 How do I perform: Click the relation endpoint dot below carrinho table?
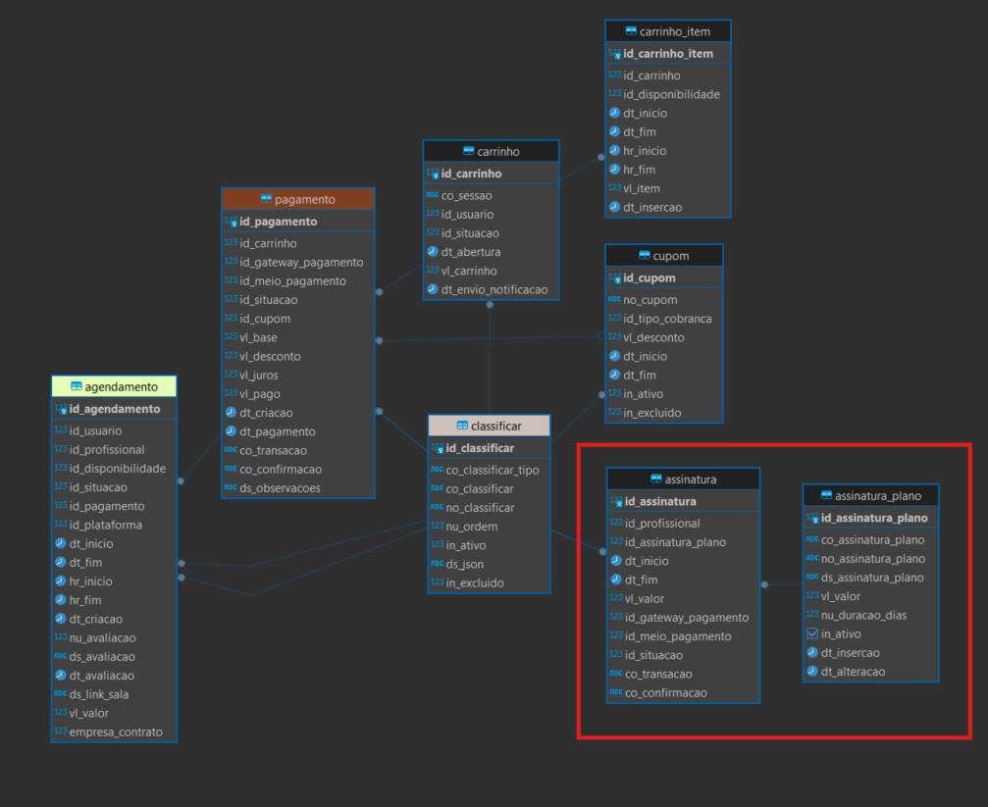coord(490,304)
